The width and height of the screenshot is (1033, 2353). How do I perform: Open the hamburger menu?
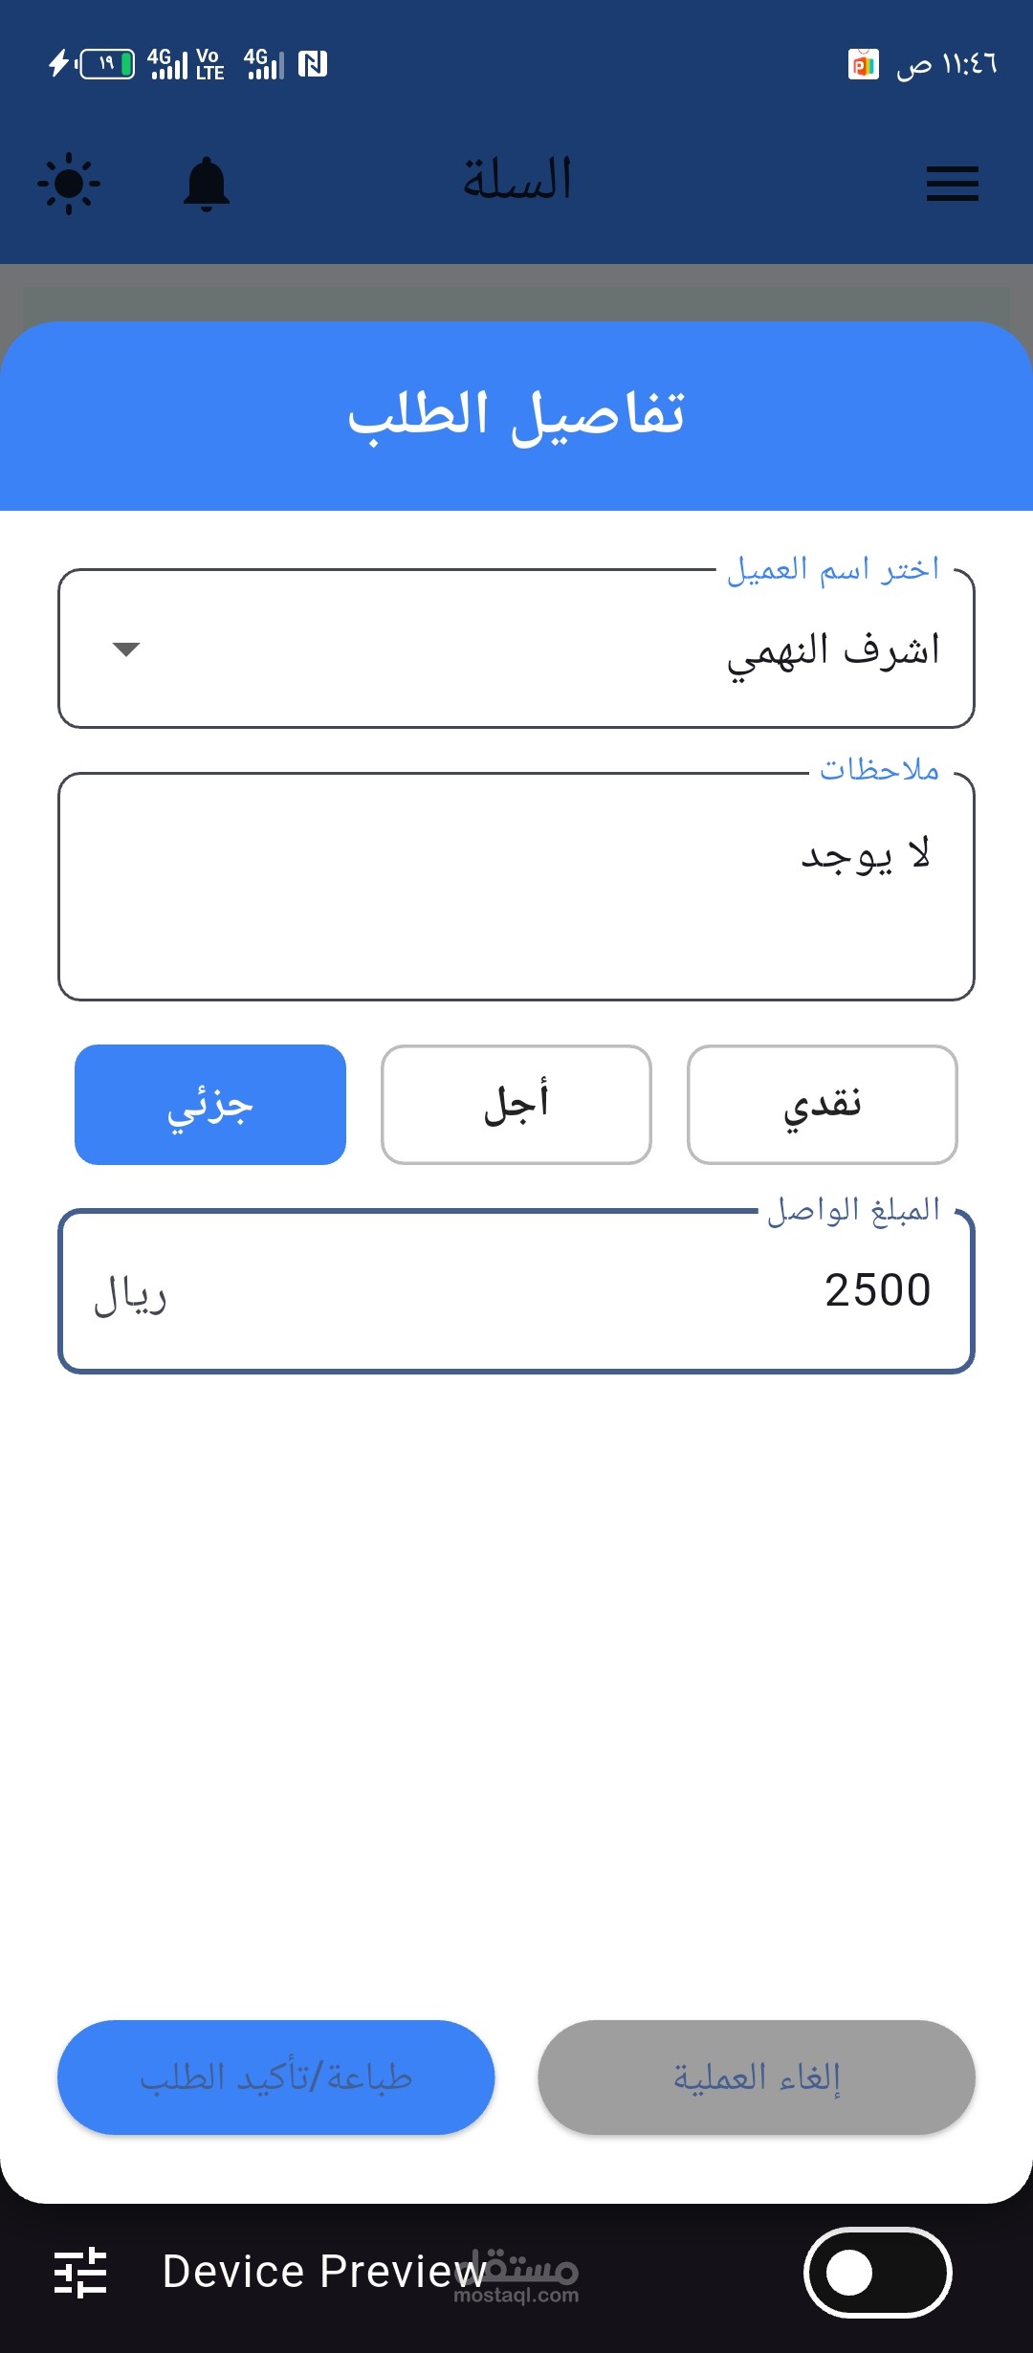952,184
